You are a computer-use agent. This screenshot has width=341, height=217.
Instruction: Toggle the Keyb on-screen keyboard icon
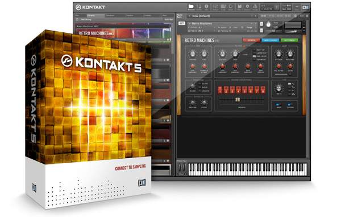(223, 7)
